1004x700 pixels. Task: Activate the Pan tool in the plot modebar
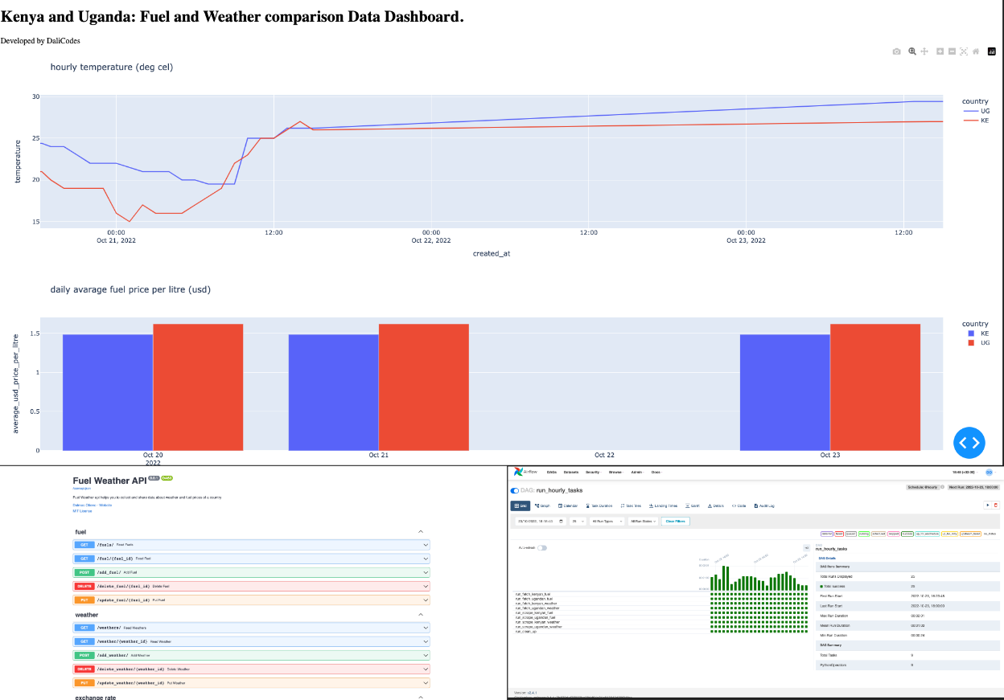(x=924, y=51)
